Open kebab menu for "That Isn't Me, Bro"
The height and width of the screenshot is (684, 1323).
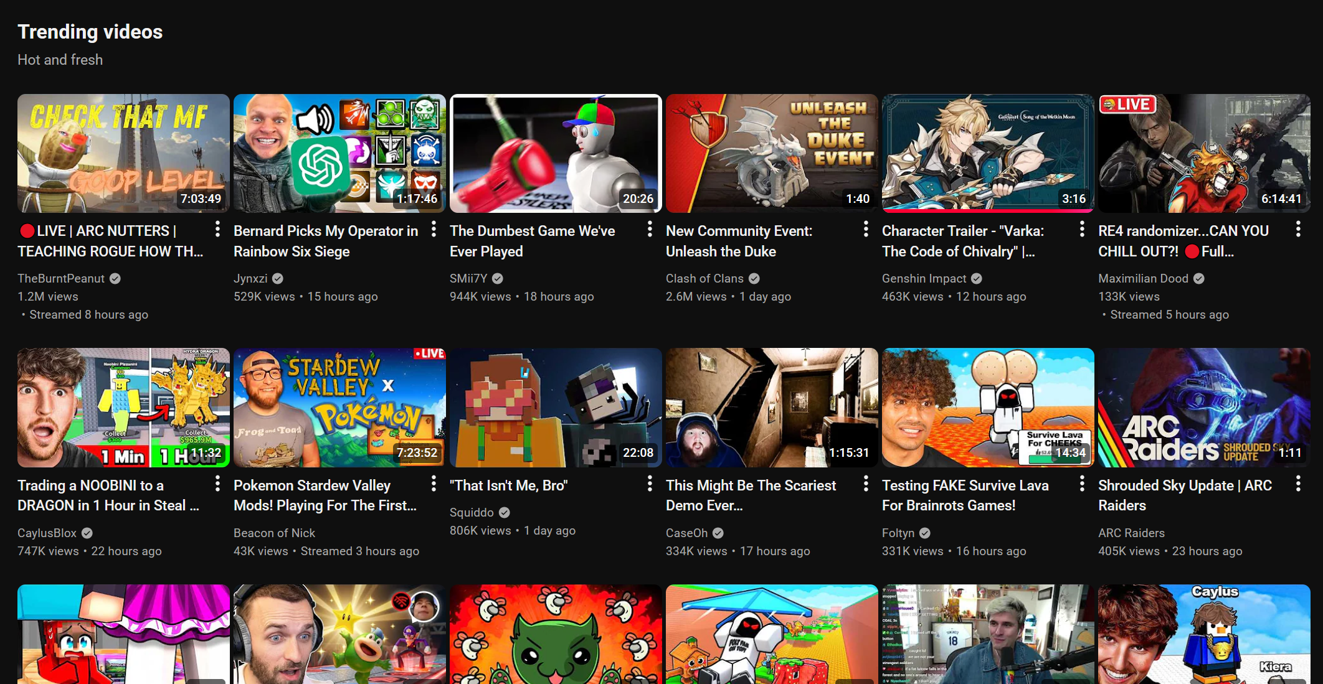coord(650,484)
